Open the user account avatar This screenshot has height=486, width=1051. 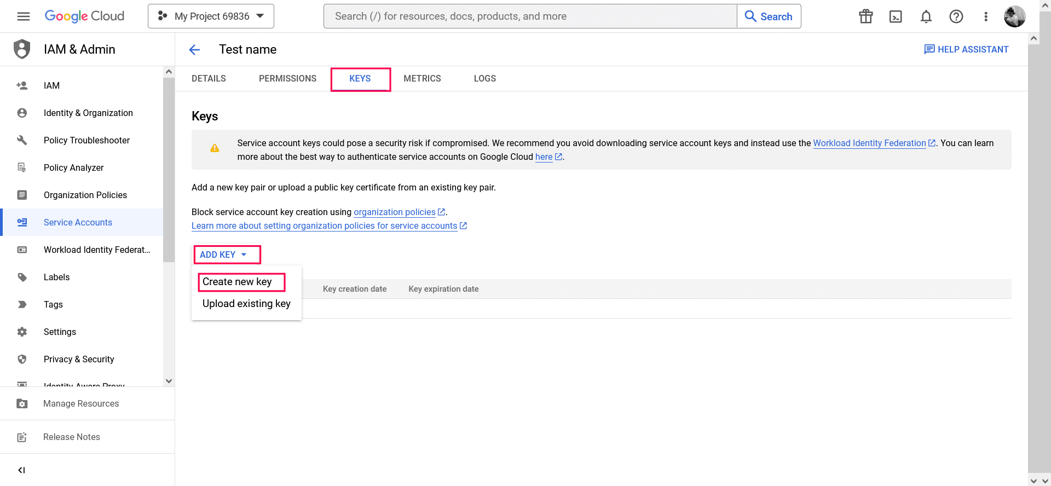coord(1014,16)
